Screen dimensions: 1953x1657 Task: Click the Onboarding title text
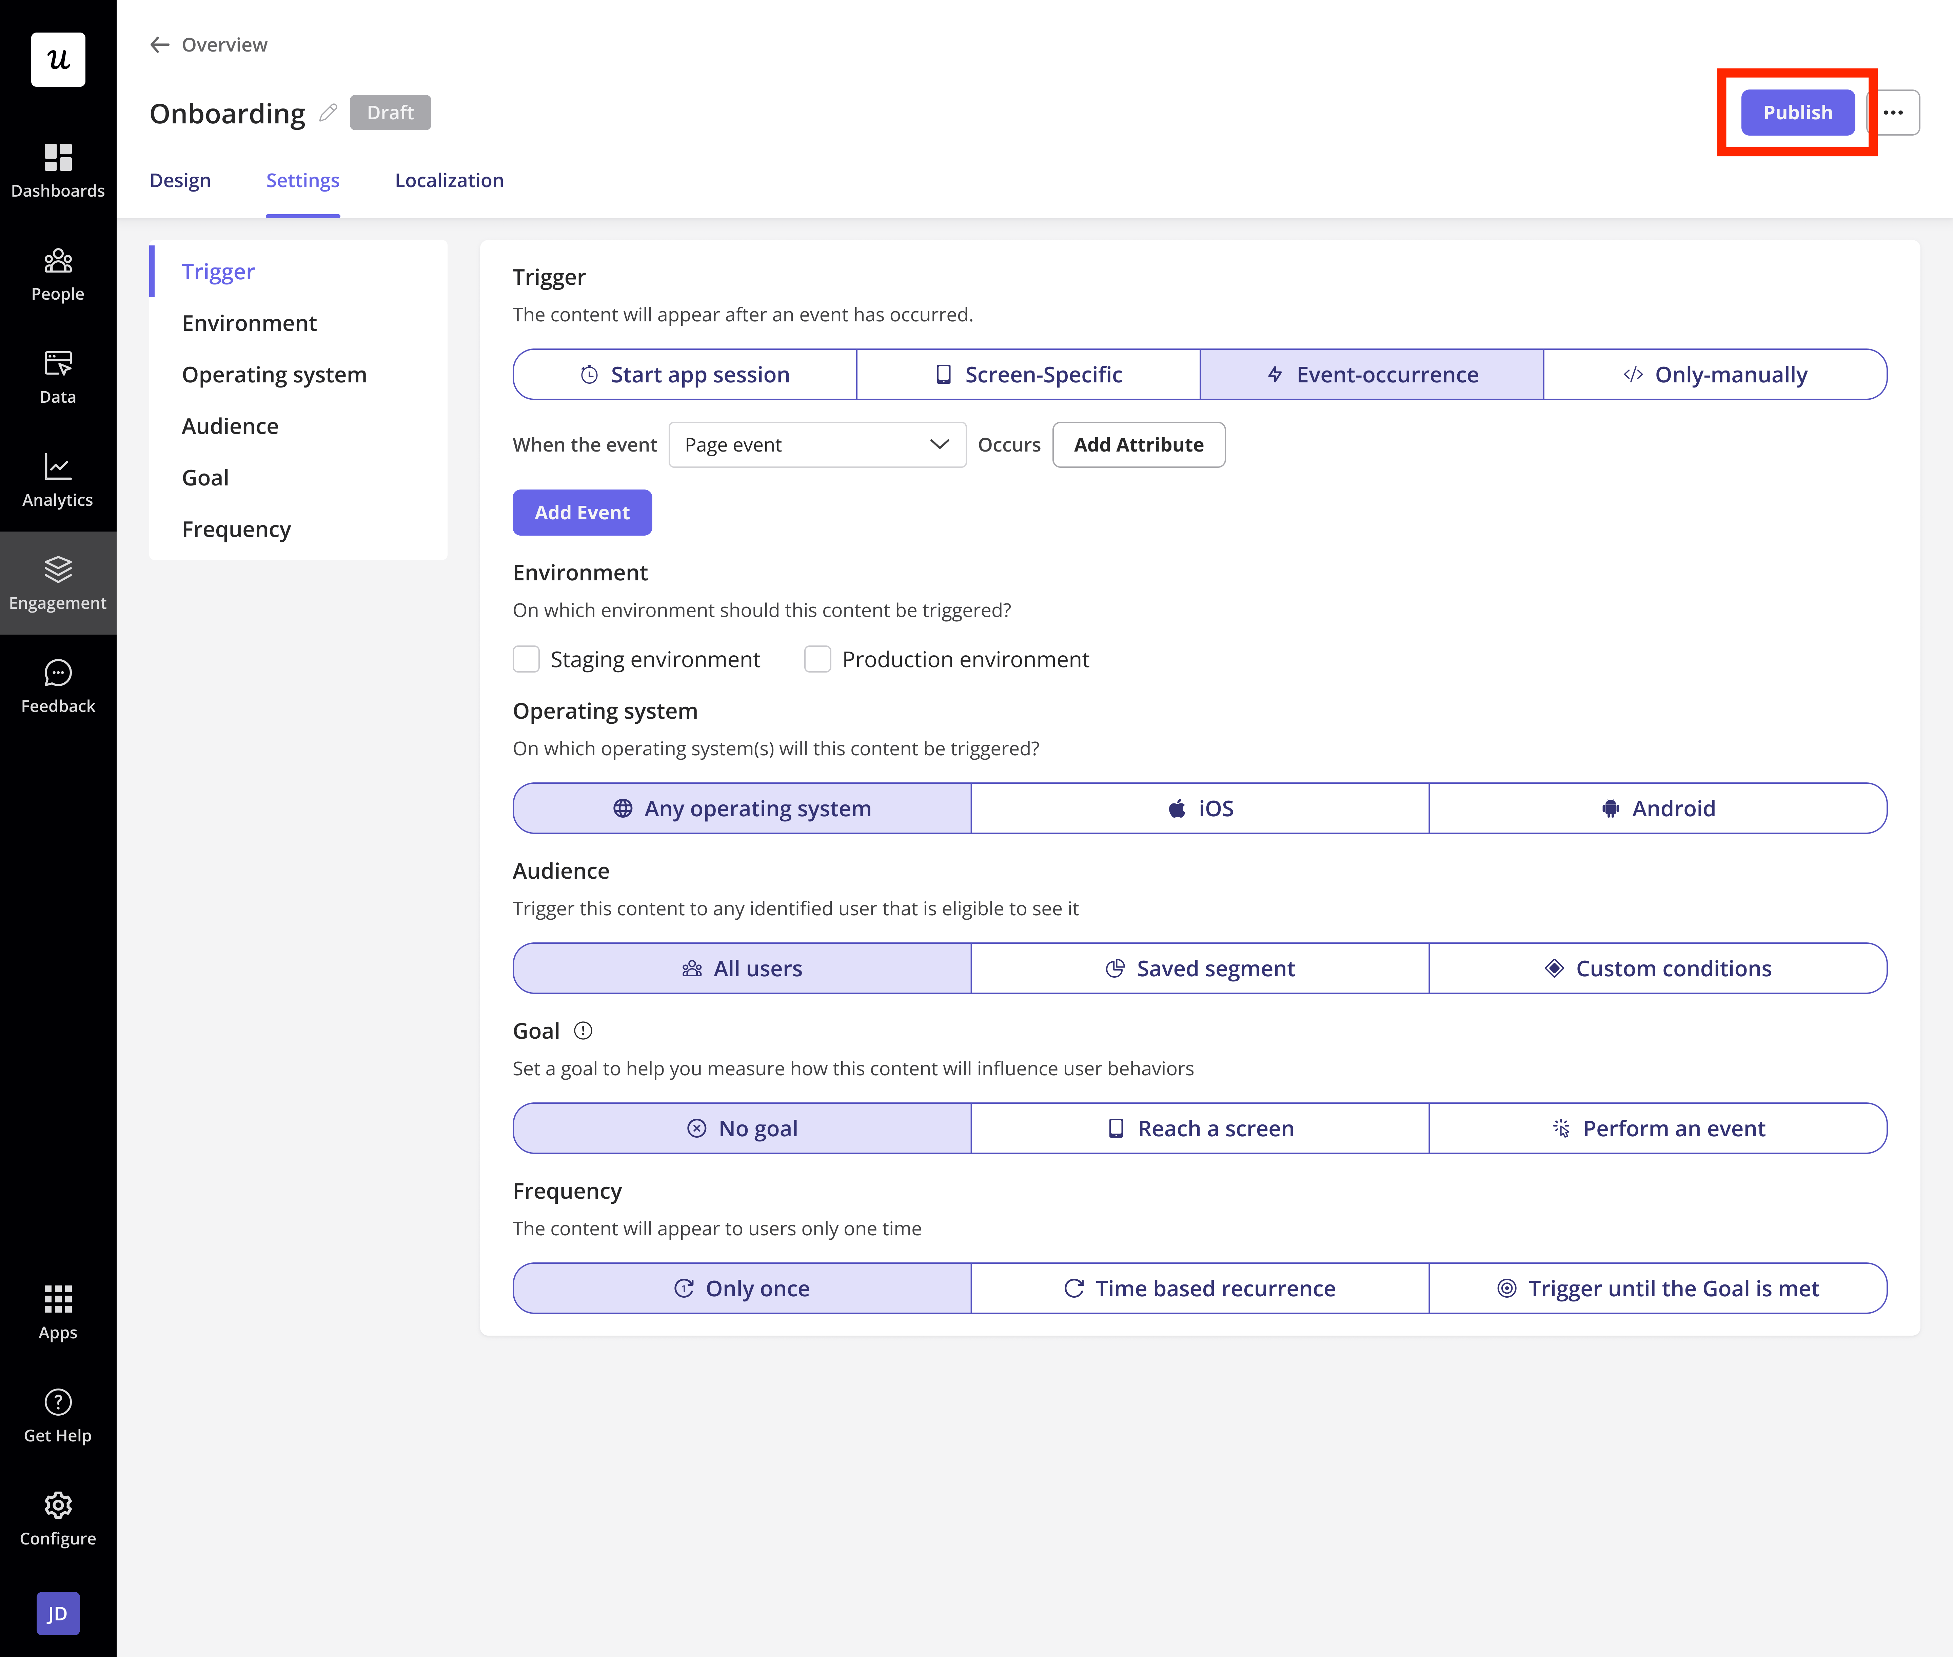(227, 114)
